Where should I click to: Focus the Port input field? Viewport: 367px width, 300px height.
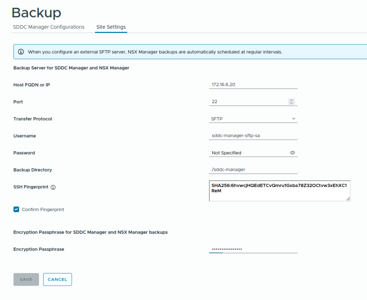(248, 102)
